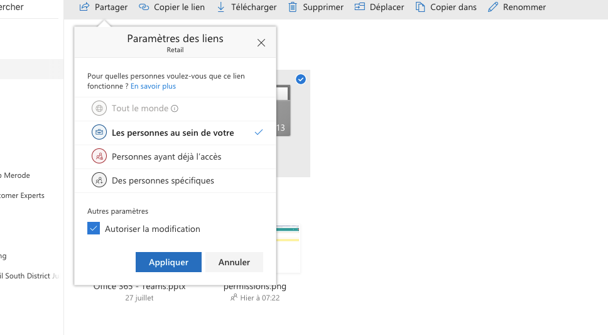Screen dimensions: 608x335
Task: Open the Merode sidebar item
Action: 16,175
